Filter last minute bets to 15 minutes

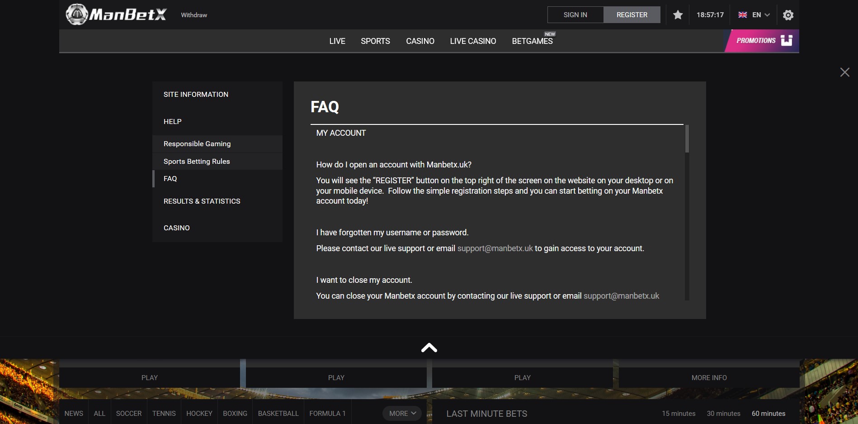tap(679, 414)
